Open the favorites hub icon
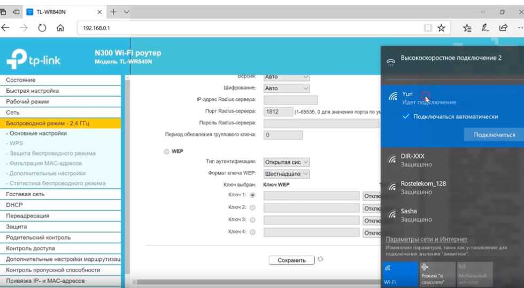 468,28
